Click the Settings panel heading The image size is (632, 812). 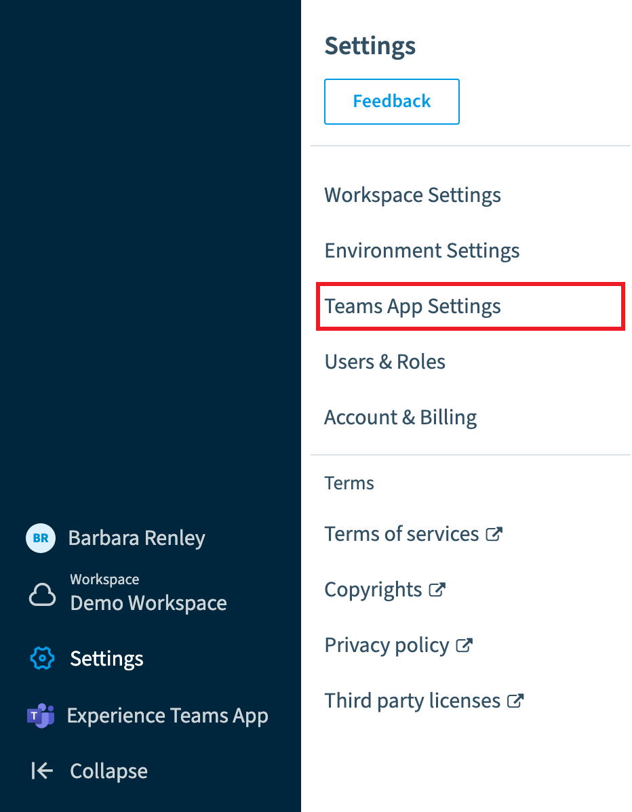pyautogui.click(x=370, y=45)
